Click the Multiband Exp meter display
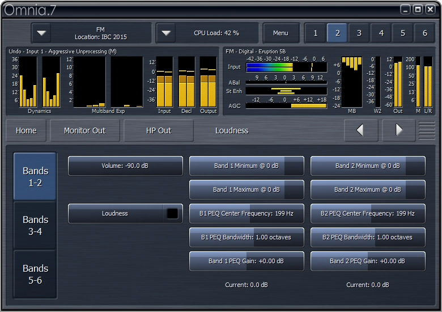The image size is (442, 312). pos(108,82)
